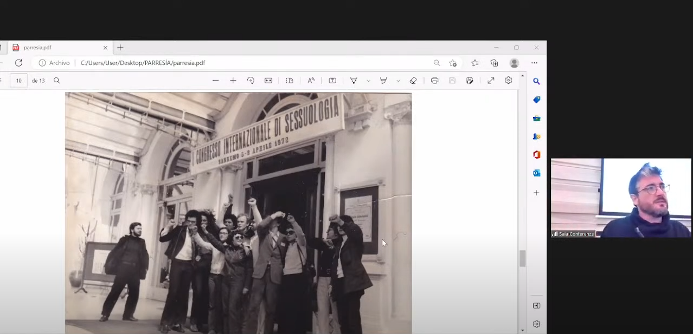Select the Highlight tool

383,81
